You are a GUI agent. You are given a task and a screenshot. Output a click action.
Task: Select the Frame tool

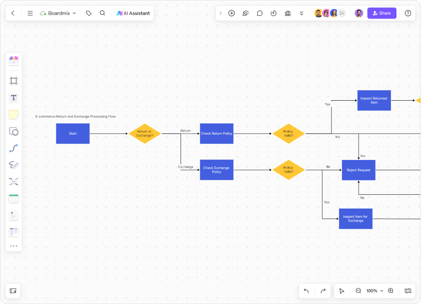14,80
